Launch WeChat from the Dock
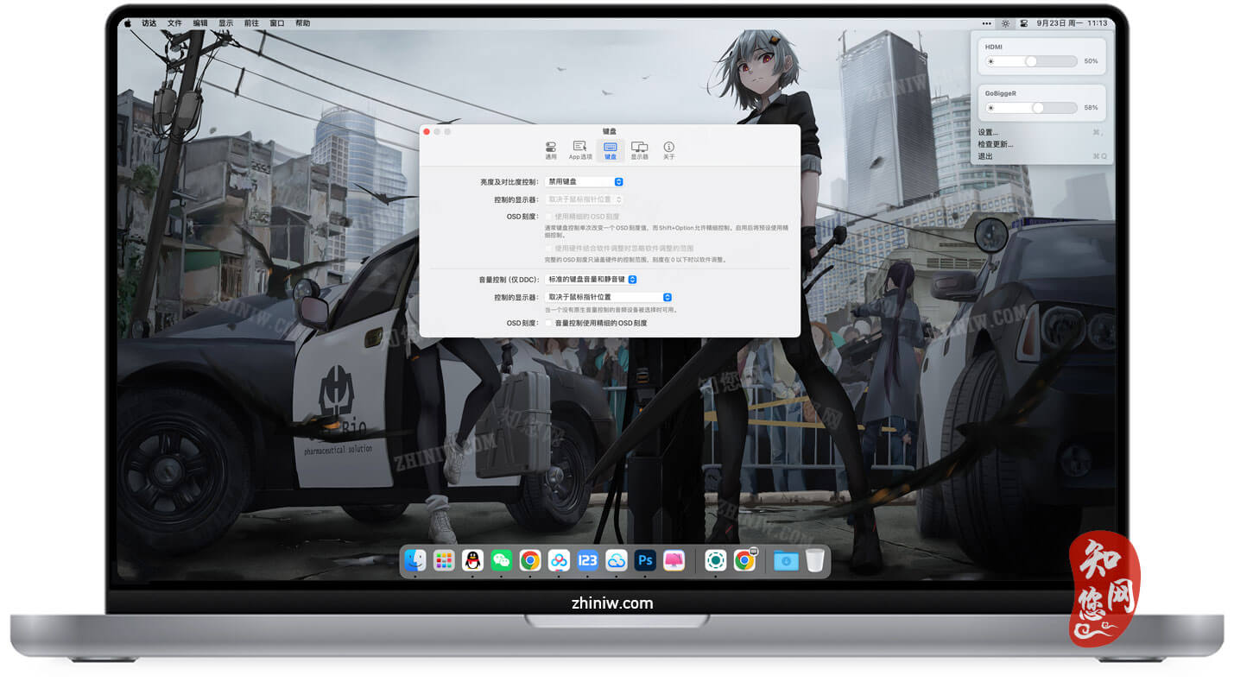 click(501, 561)
